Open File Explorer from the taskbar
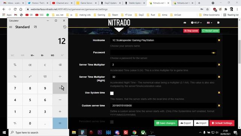Screen dimensions: 241x136 coord(74,133)
